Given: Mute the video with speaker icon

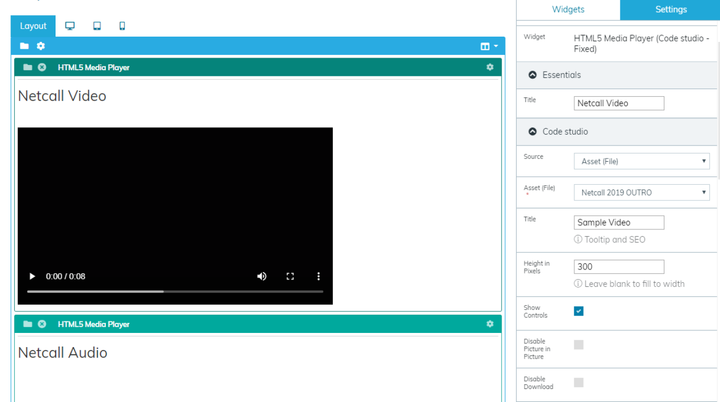Looking at the screenshot, I should click(261, 276).
